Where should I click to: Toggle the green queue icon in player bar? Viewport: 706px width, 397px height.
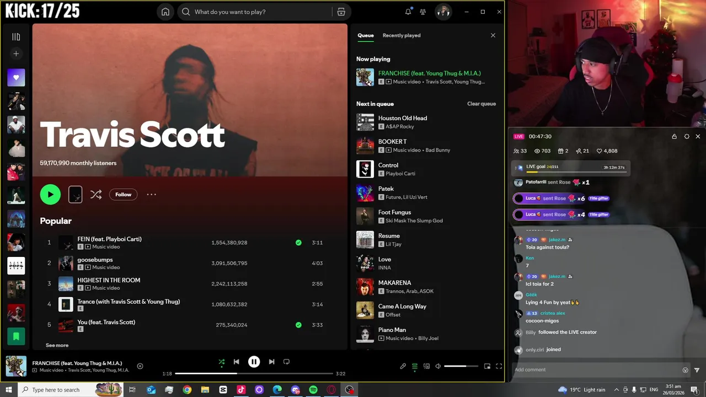point(415,366)
